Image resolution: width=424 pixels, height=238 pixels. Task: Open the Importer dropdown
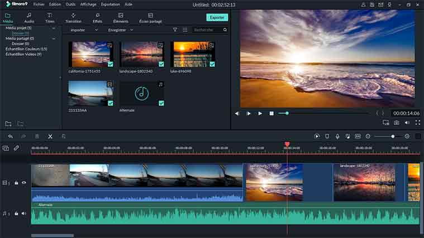81,30
